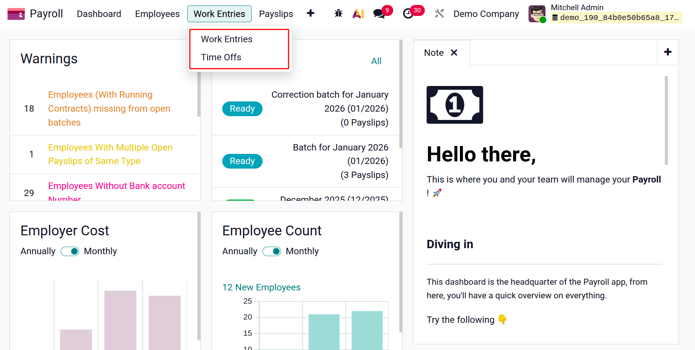
Task: Click the first teal bar in Employee Count chart
Action: [x=324, y=332]
